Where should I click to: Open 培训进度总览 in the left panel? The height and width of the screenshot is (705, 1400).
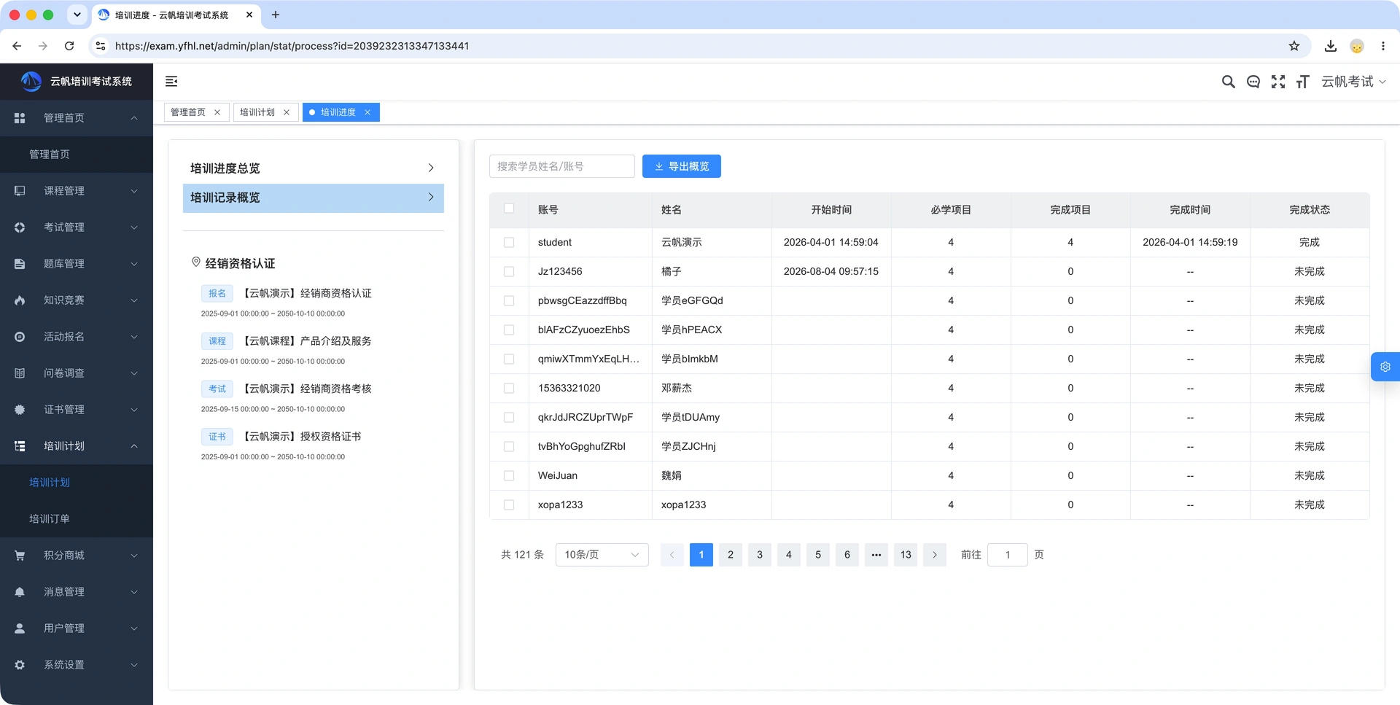314,168
